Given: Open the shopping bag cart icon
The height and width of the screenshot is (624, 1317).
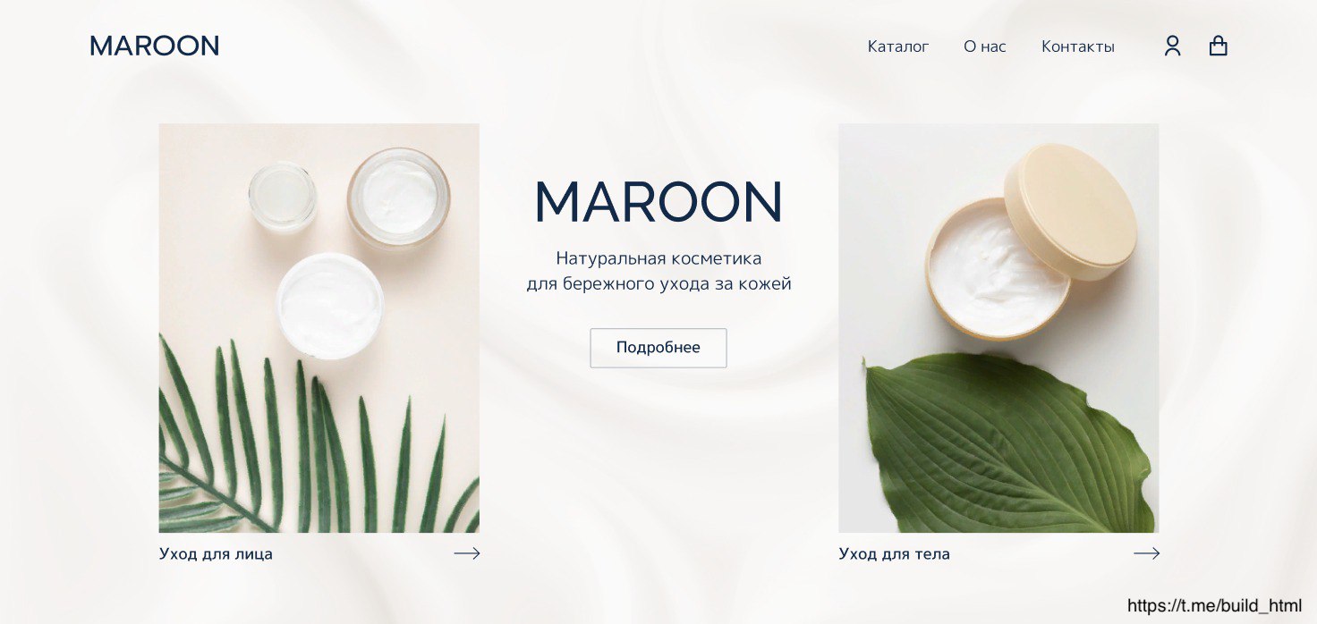Looking at the screenshot, I should click(x=1218, y=46).
